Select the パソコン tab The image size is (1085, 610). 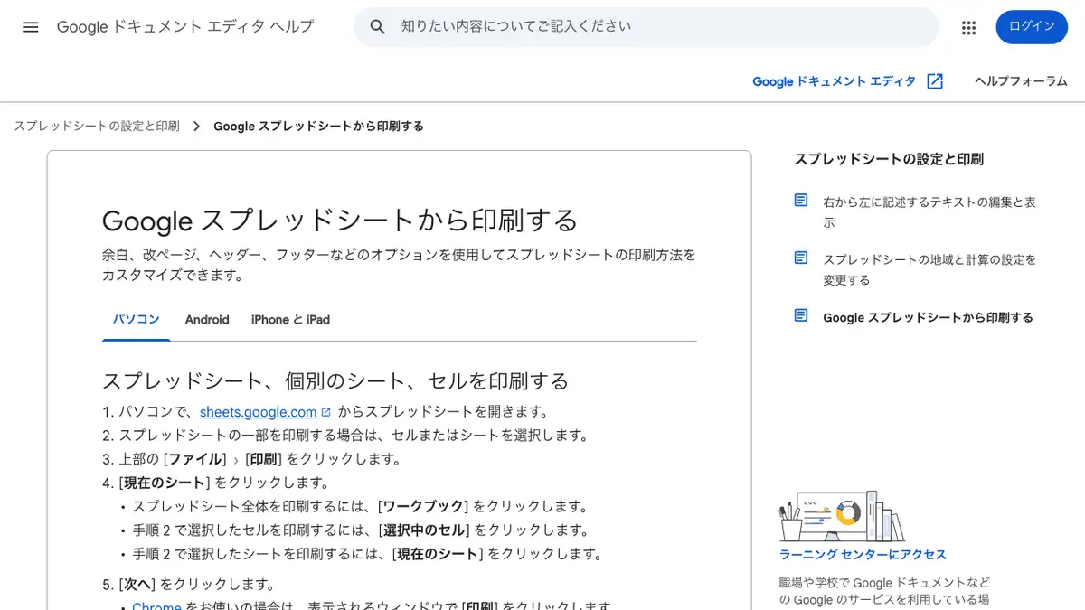click(137, 320)
